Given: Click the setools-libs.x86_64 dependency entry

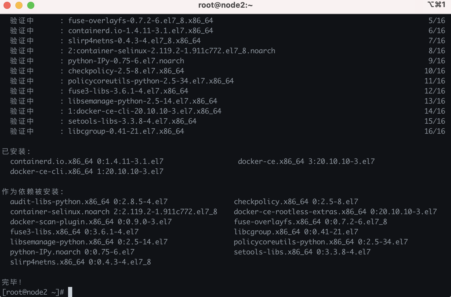Looking at the screenshot, I should (x=302, y=252).
